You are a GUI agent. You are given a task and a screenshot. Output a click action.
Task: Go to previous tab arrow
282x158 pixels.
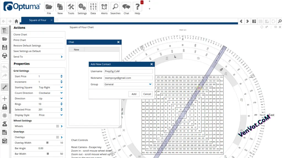click(241, 21)
